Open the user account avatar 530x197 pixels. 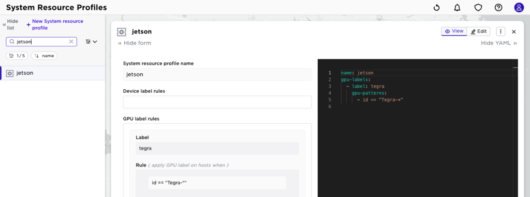[519, 7]
